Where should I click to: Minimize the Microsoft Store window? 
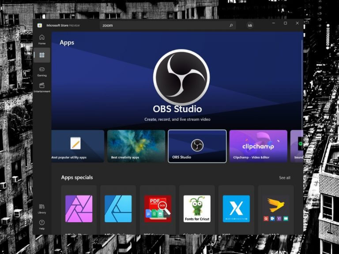[274, 23]
